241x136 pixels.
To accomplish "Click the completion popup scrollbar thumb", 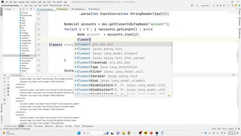I will coord(172,53).
